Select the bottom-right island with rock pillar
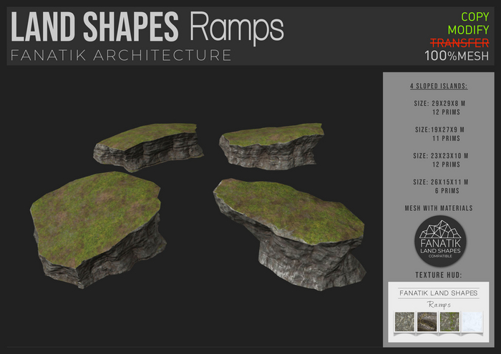Viewport: 501px width, 354px height. (x=289, y=234)
